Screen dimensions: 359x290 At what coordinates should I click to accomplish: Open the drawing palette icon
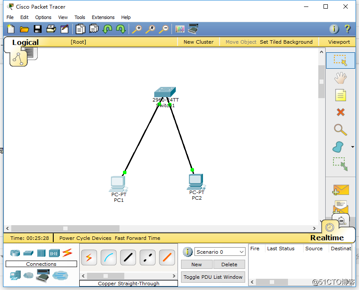click(x=180, y=29)
